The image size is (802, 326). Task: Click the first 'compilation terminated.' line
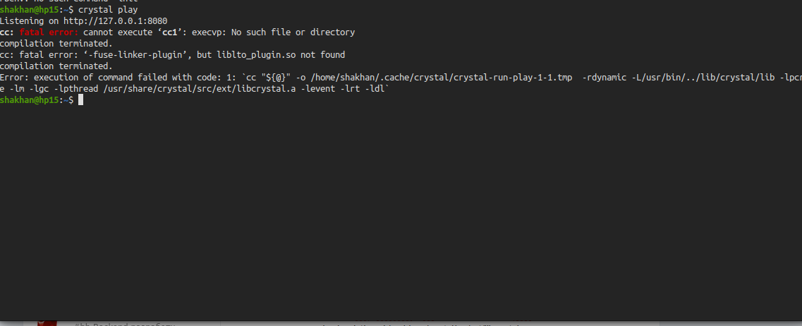coord(56,44)
